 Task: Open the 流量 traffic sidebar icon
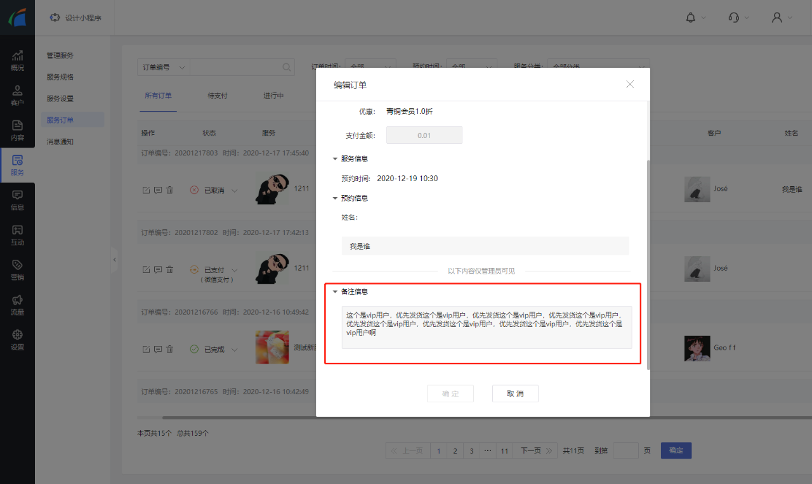(17, 304)
